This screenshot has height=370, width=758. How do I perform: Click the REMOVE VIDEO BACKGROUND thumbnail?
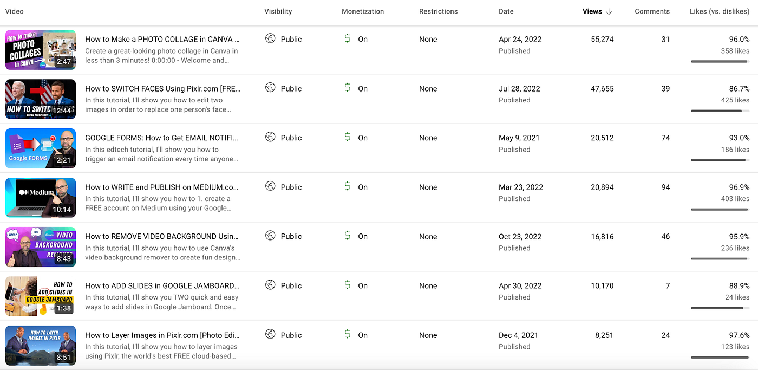[x=41, y=247]
